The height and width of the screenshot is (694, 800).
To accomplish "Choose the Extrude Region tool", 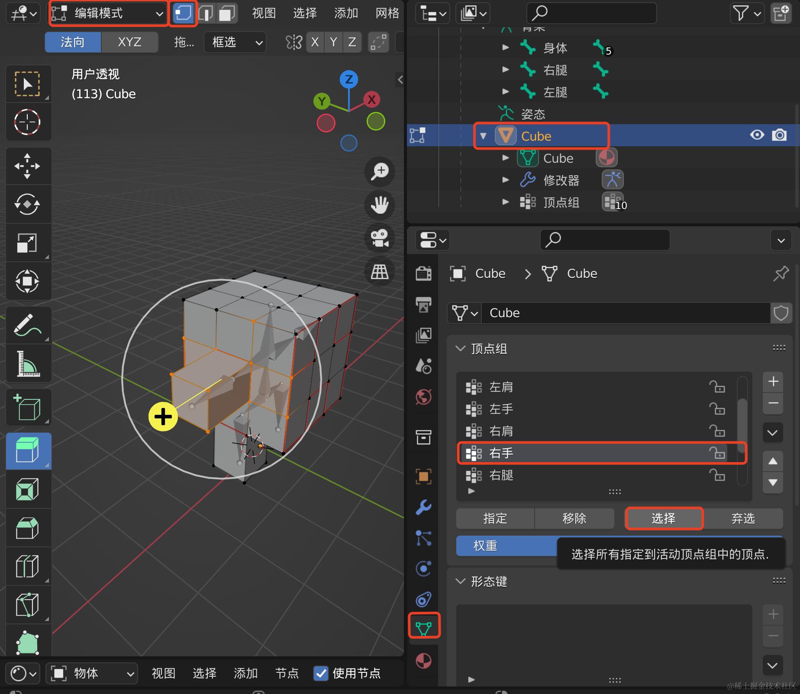I will (x=27, y=450).
